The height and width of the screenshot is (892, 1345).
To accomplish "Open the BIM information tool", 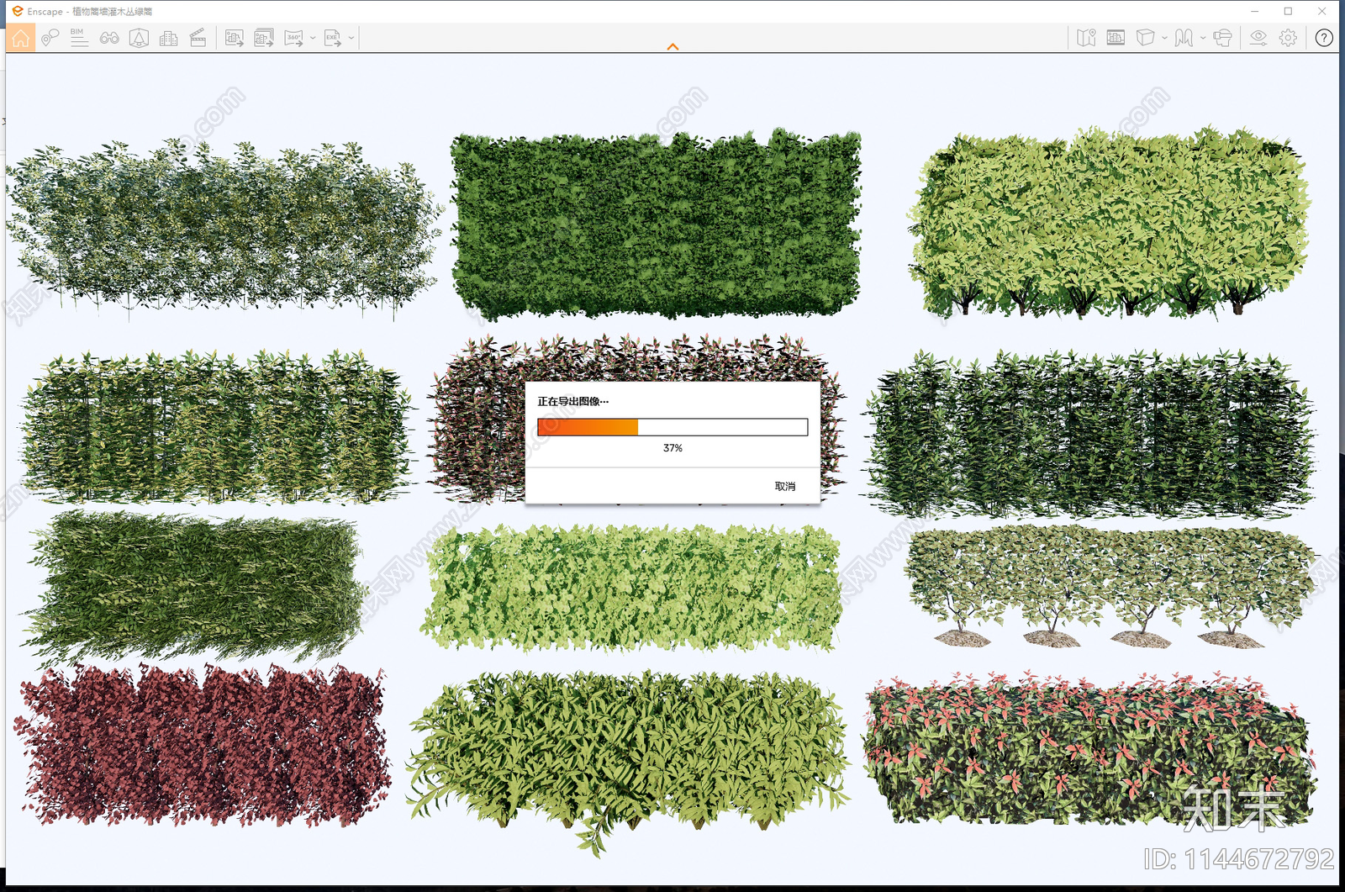I will (x=79, y=38).
